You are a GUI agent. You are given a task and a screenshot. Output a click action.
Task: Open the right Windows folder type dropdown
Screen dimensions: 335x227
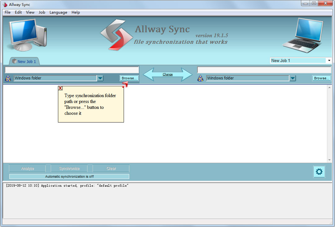tap(293, 78)
